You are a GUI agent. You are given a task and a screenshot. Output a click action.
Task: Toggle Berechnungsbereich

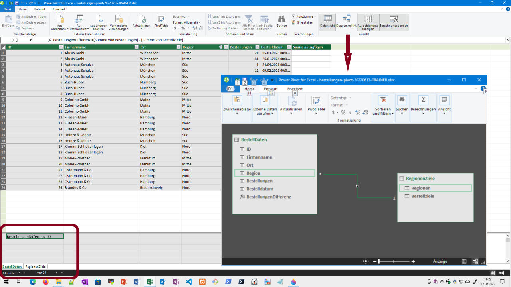[x=394, y=22]
